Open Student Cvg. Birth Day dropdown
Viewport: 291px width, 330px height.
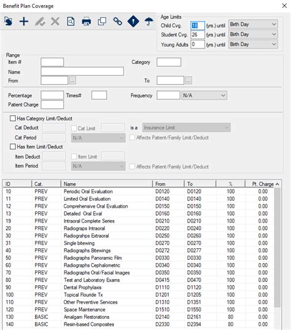(253, 34)
